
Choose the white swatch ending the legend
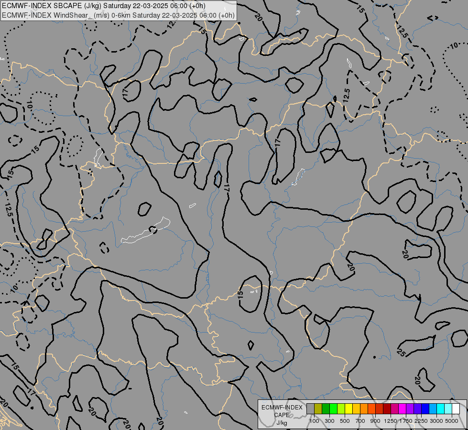[x=456, y=409]
